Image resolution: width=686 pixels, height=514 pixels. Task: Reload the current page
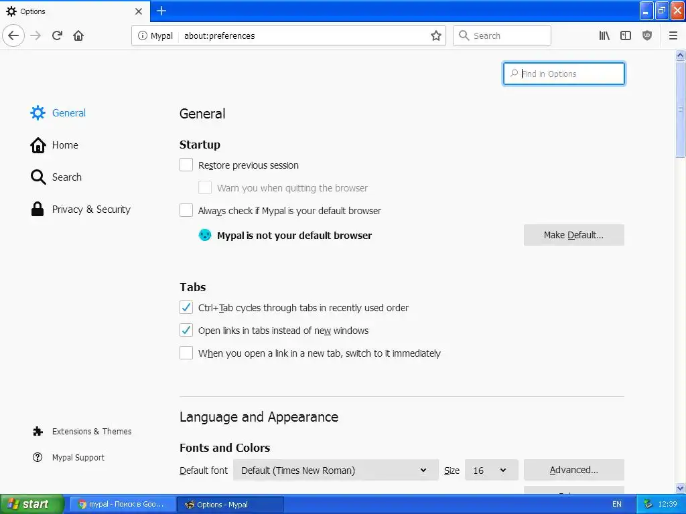(x=58, y=35)
